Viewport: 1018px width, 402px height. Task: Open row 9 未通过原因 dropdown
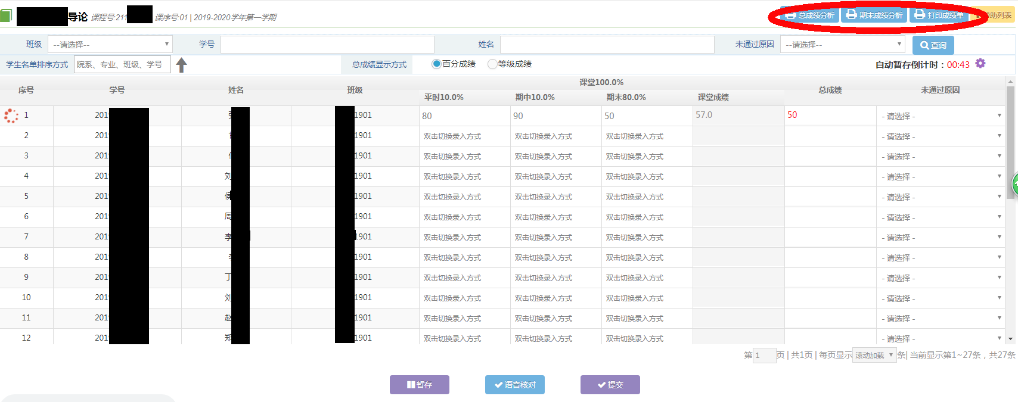pyautogui.click(x=941, y=278)
